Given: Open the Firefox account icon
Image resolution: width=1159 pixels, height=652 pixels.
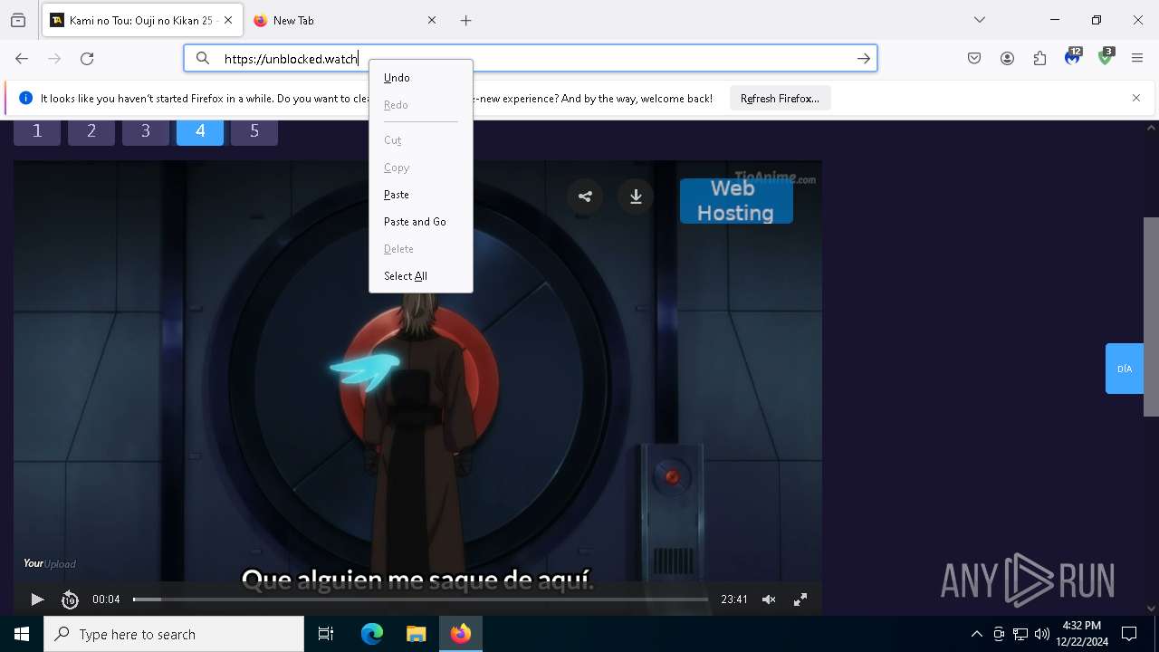Looking at the screenshot, I should click(x=1007, y=58).
